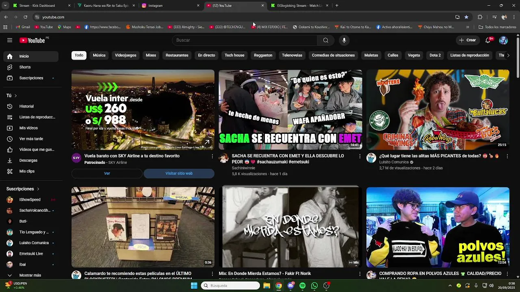Open the YouTube hamburger guide menu
The width and height of the screenshot is (520, 292).
coord(10,40)
